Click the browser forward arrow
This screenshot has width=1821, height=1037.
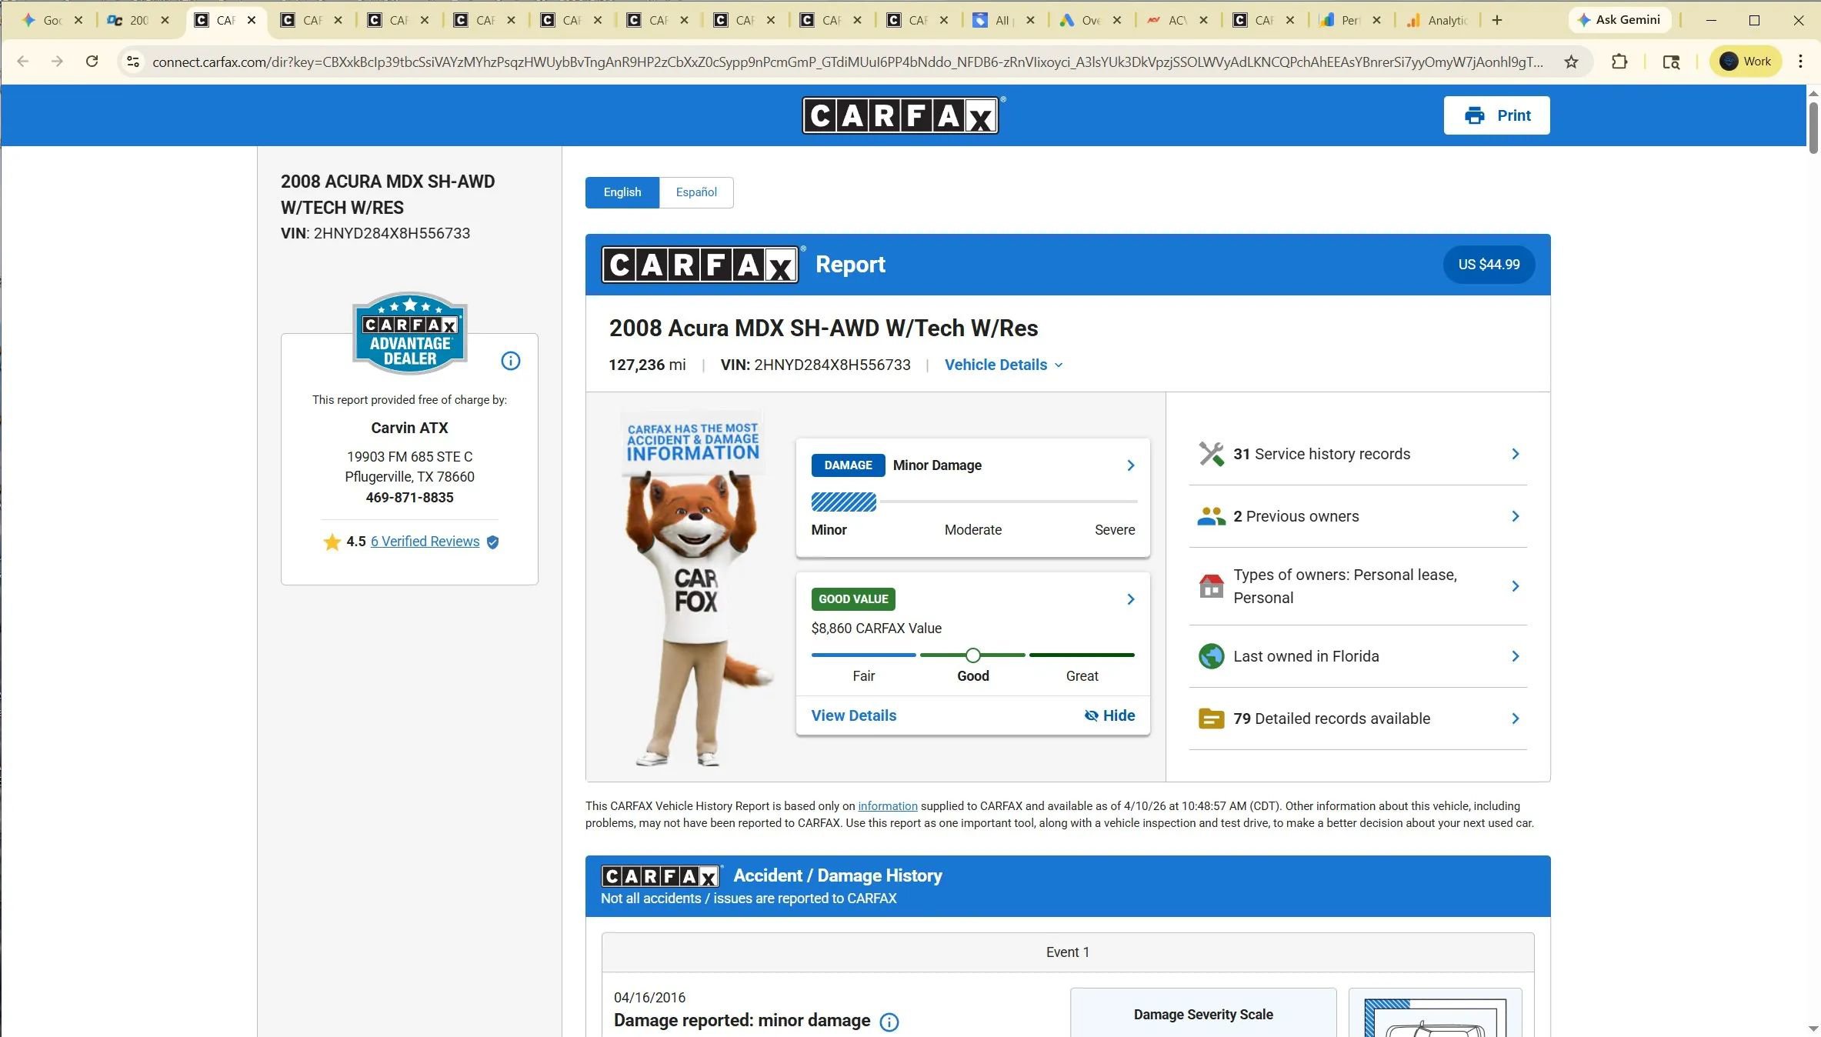57,62
